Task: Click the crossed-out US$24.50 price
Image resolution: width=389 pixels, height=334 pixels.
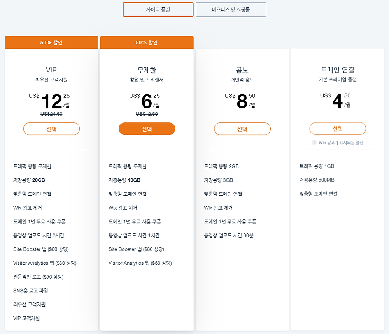Action: pos(51,114)
